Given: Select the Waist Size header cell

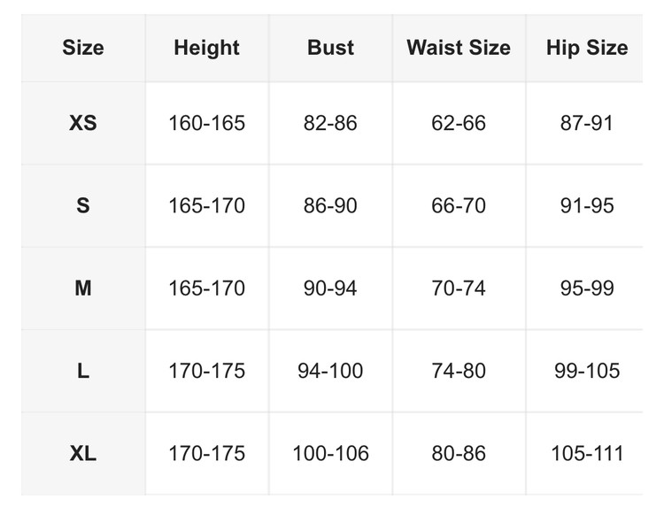Looking at the screenshot, I should pos(459,48).
